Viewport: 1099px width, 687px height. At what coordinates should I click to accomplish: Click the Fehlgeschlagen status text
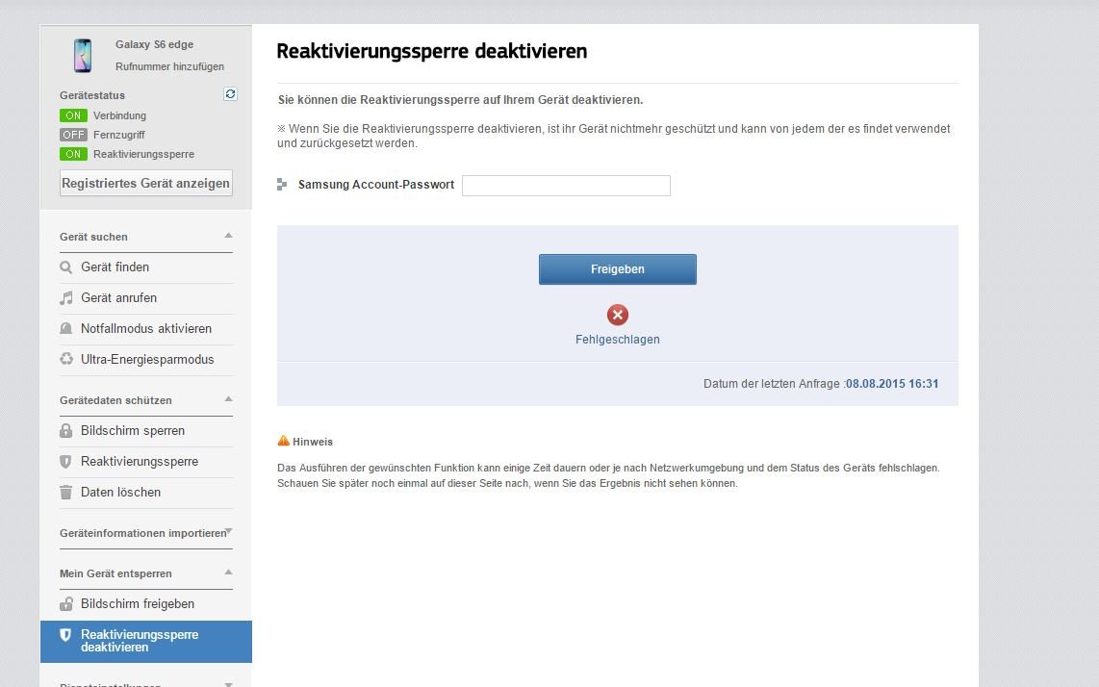pos(618,340)
